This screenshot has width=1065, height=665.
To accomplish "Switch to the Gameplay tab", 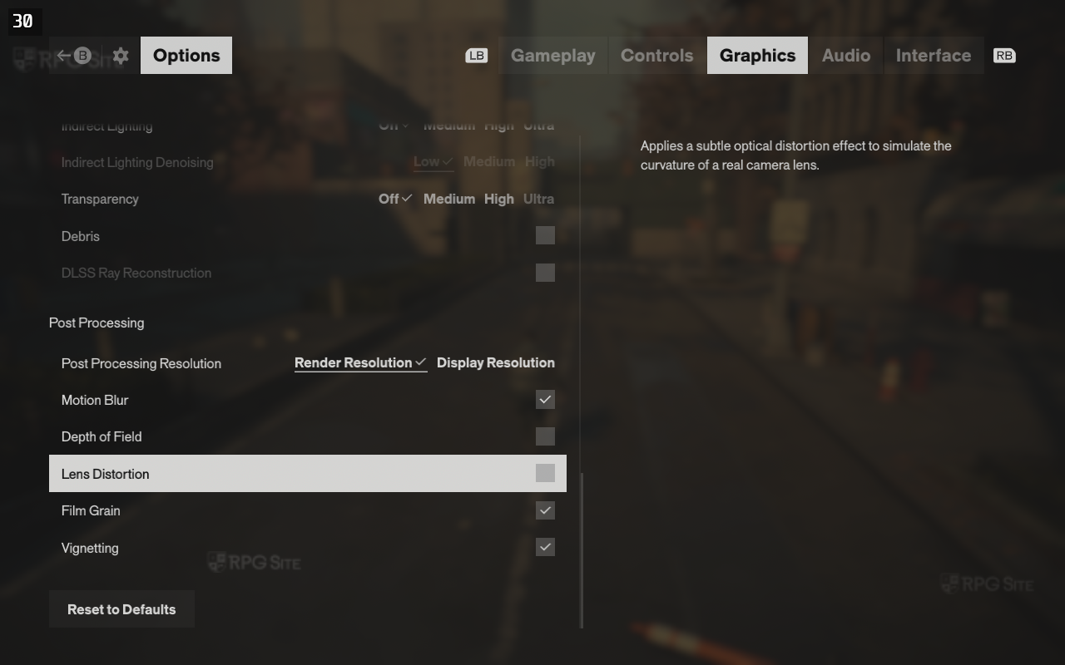I will tap(553, 56).
